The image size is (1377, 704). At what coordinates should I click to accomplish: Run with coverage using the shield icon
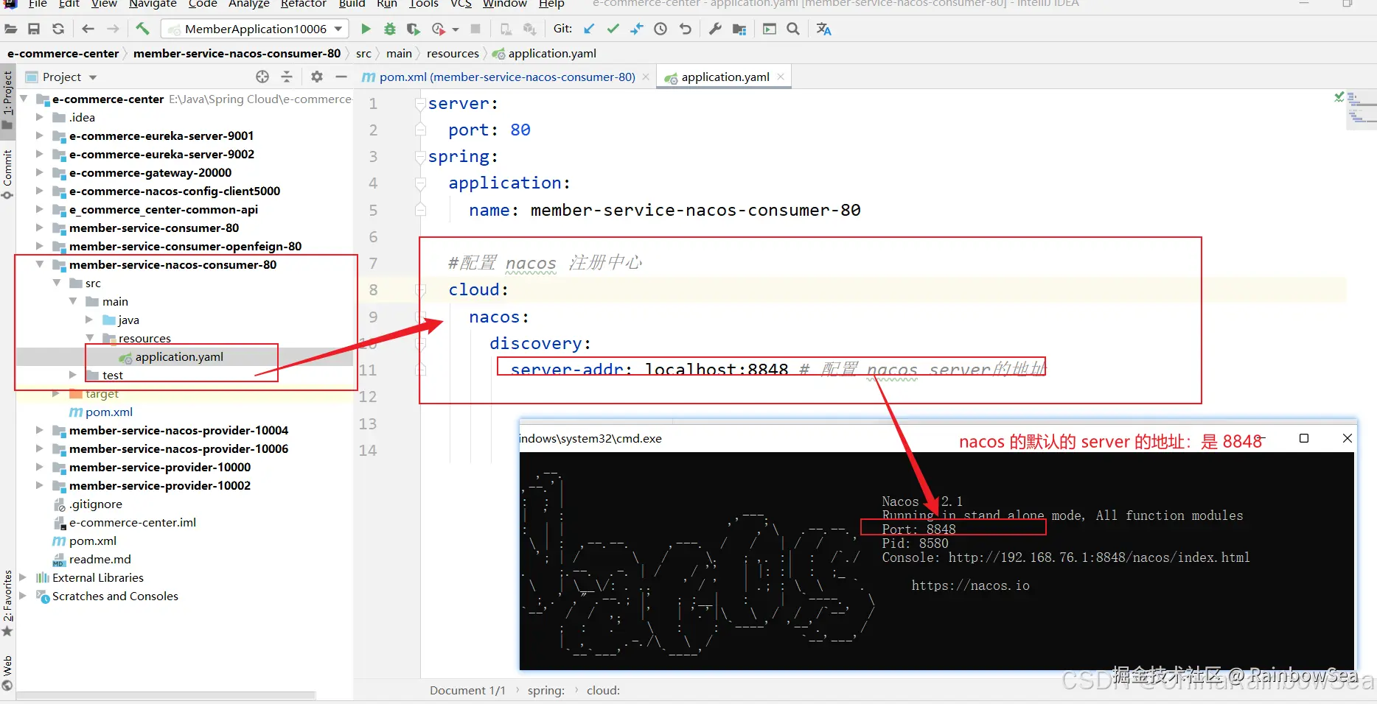pos(414,29)
